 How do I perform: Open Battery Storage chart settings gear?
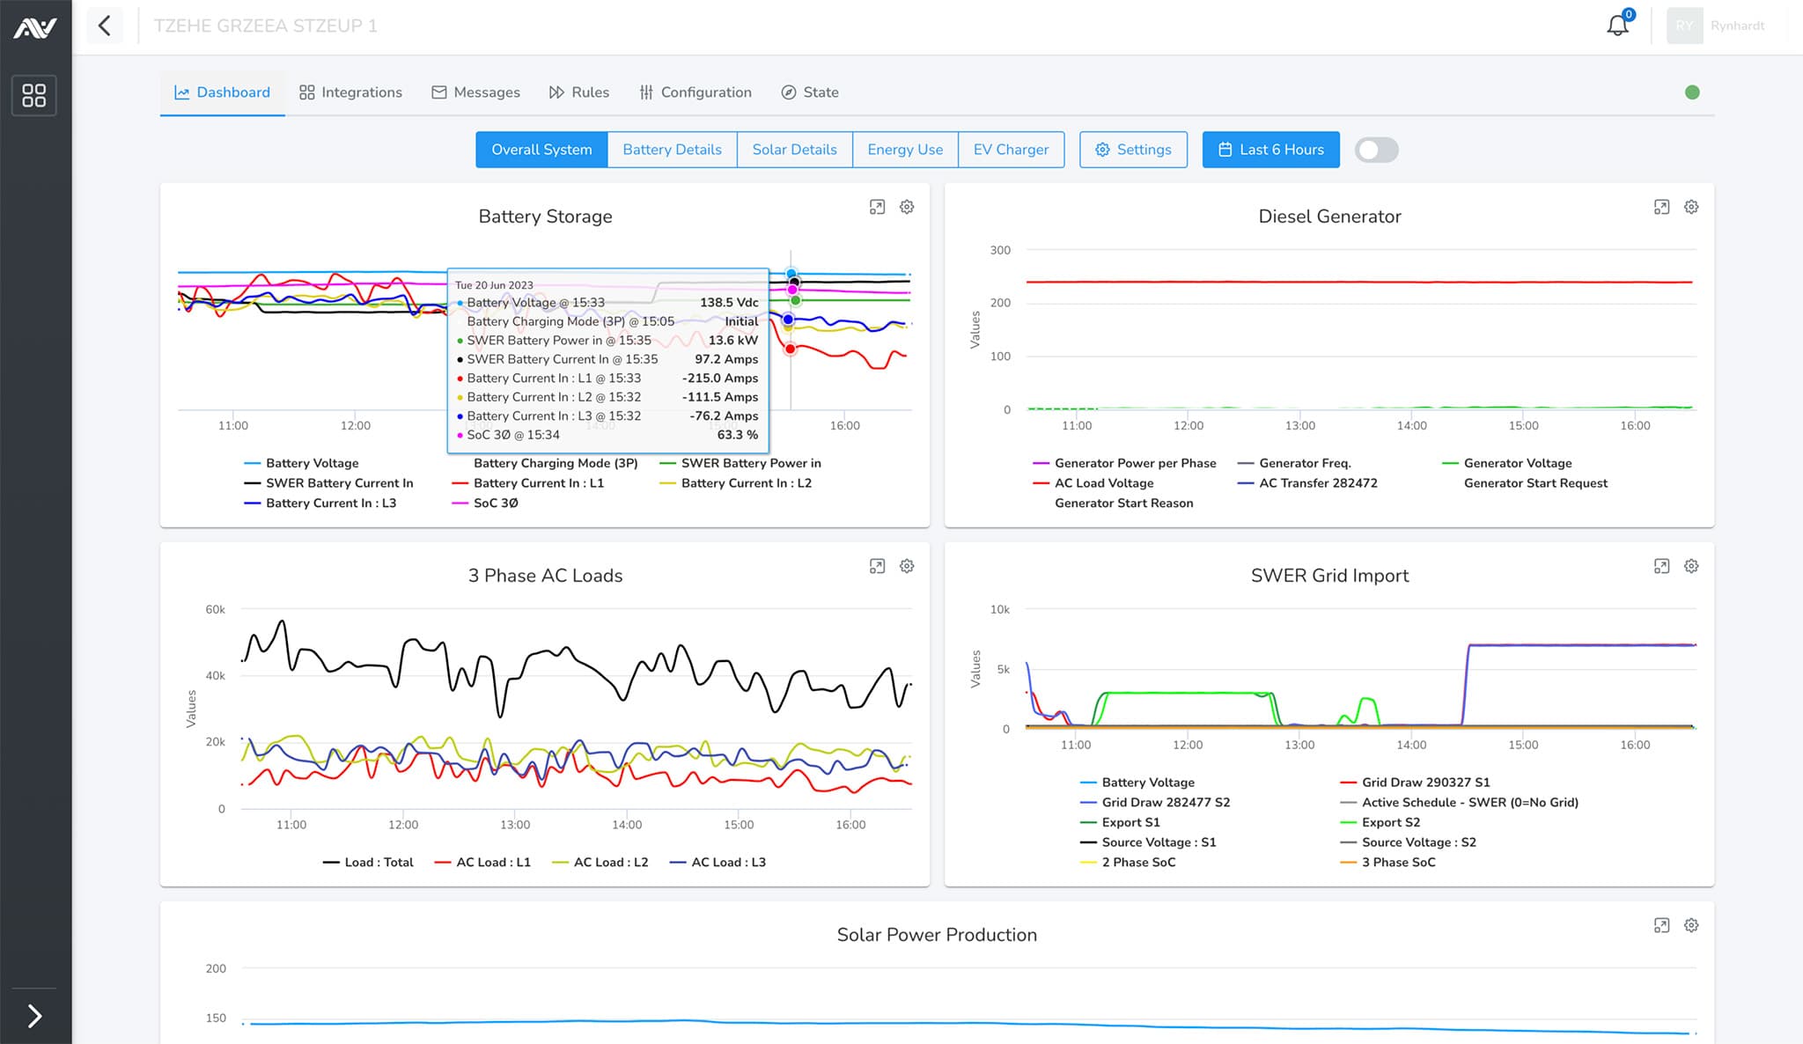pyautogui.click(x=907, y=207)
